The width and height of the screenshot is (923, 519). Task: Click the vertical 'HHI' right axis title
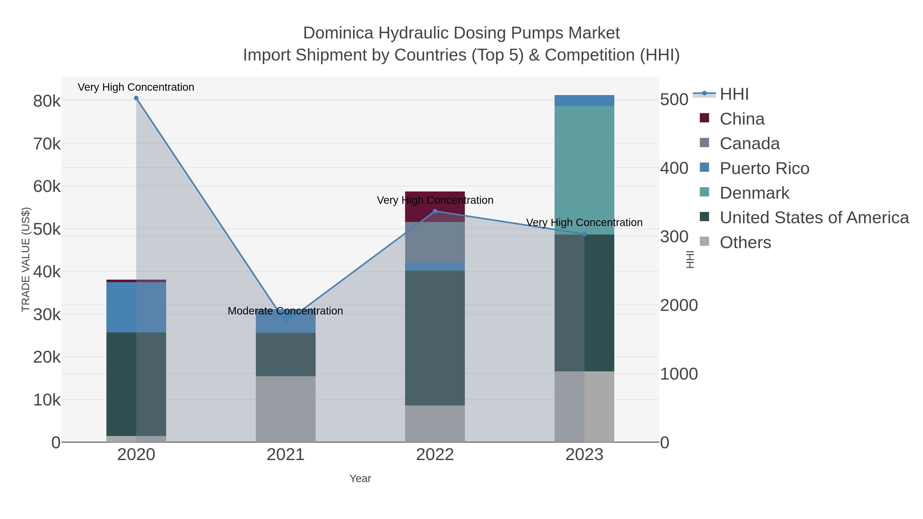[x=690, y=259]
